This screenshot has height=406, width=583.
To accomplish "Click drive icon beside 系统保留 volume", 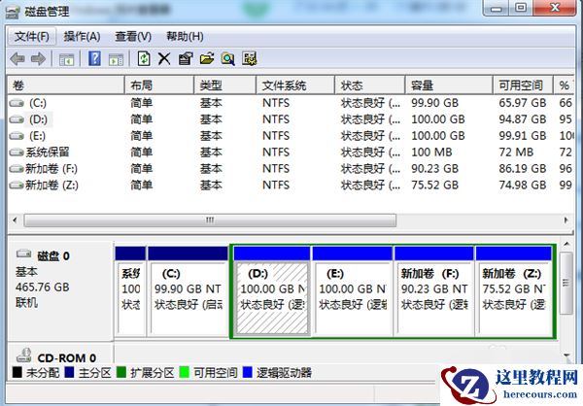I will (x=17, y=152).
